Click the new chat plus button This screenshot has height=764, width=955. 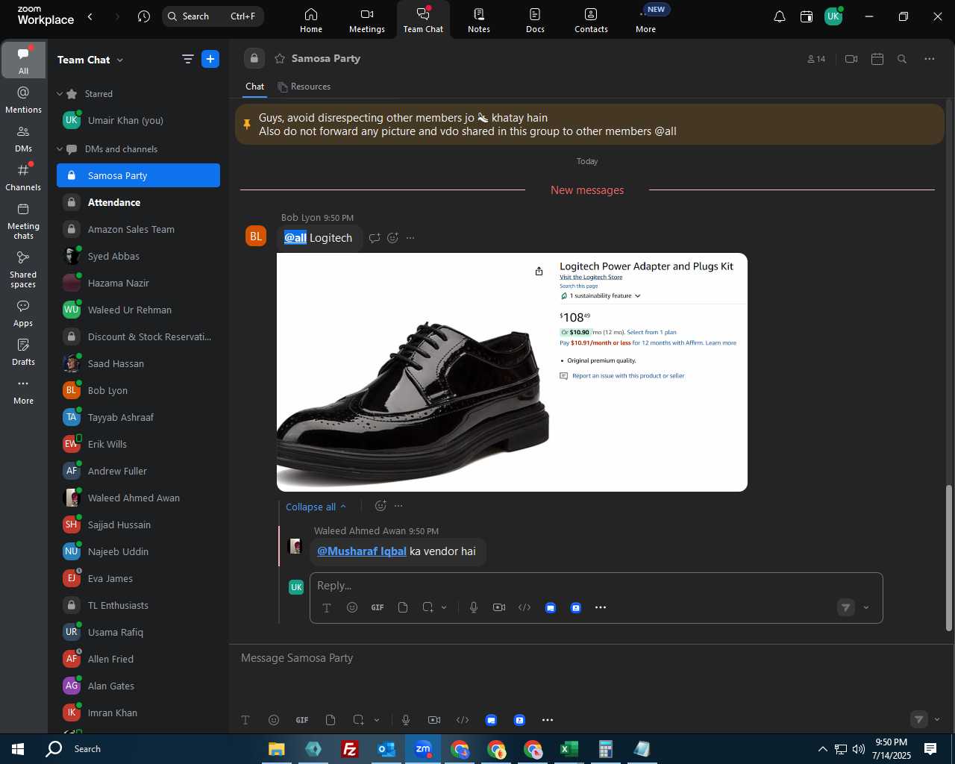click(210, 59)
